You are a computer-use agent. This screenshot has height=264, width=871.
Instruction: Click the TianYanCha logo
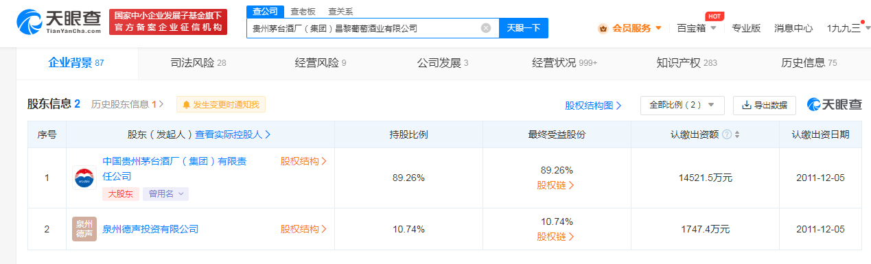[58, 22]
